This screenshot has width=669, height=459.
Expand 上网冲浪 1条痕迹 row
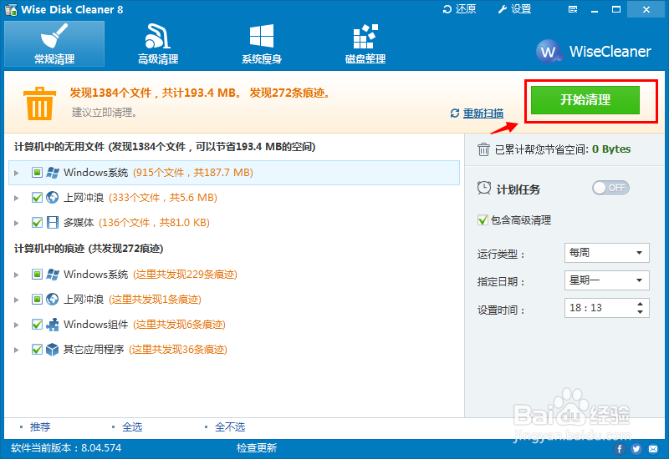(16, 300)
